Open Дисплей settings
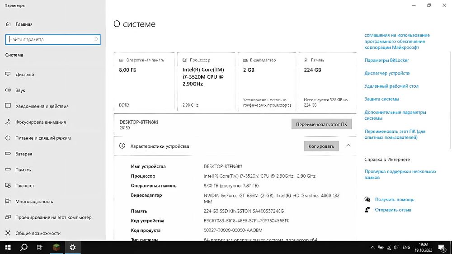 25,75
